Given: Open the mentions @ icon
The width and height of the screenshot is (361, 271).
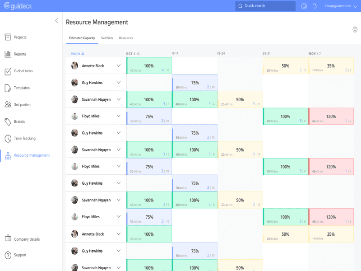Looking at the screenshot, I should [x=304, y=6].
